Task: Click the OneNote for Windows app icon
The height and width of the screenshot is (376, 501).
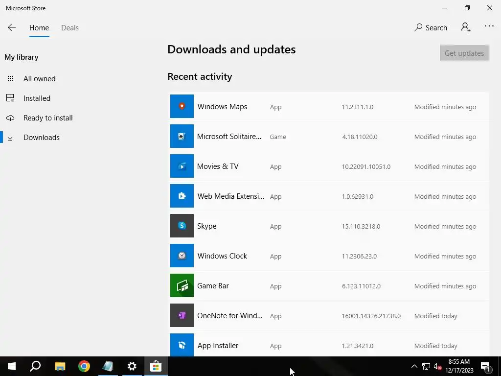Action: point(182,315)
